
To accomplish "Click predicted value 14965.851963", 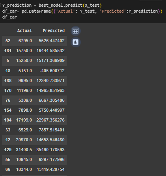I will [50, 90].
